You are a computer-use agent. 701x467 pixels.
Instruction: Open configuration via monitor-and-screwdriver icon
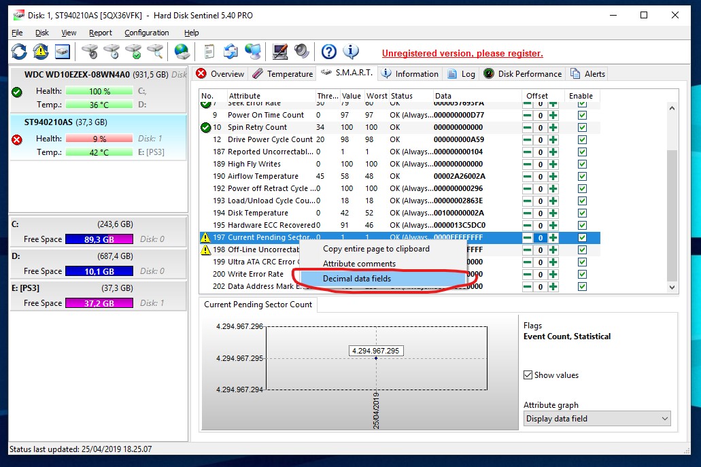tap(280, 52)
